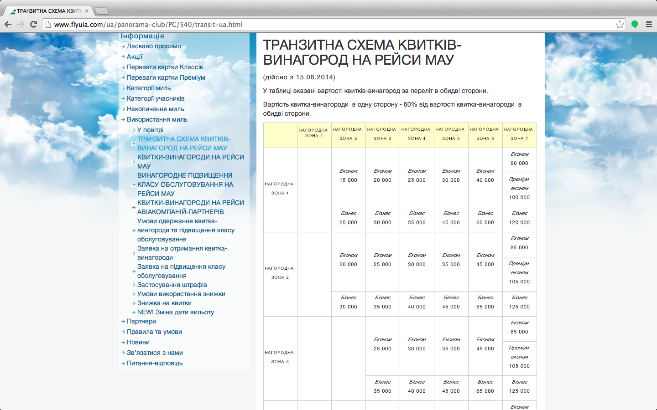Open Умови одержання квитка-вингороди link

tap(186, 230)
